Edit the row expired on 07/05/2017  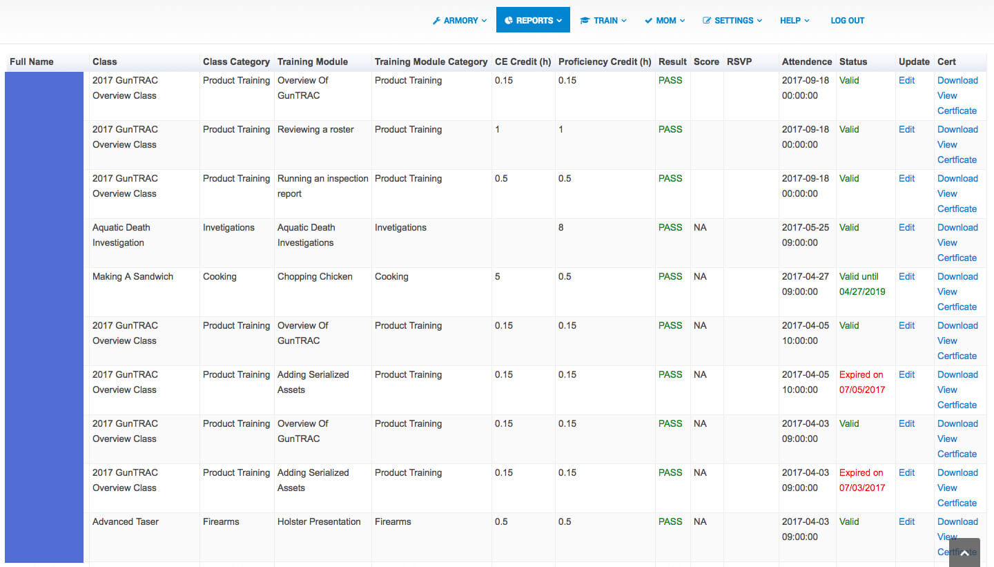click(906, 374)
